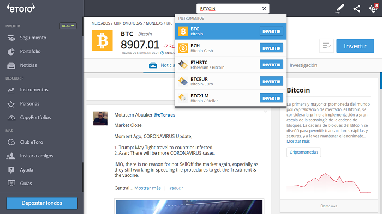Click the BCH Bitcoin Cash icon

tap(183, 48)
